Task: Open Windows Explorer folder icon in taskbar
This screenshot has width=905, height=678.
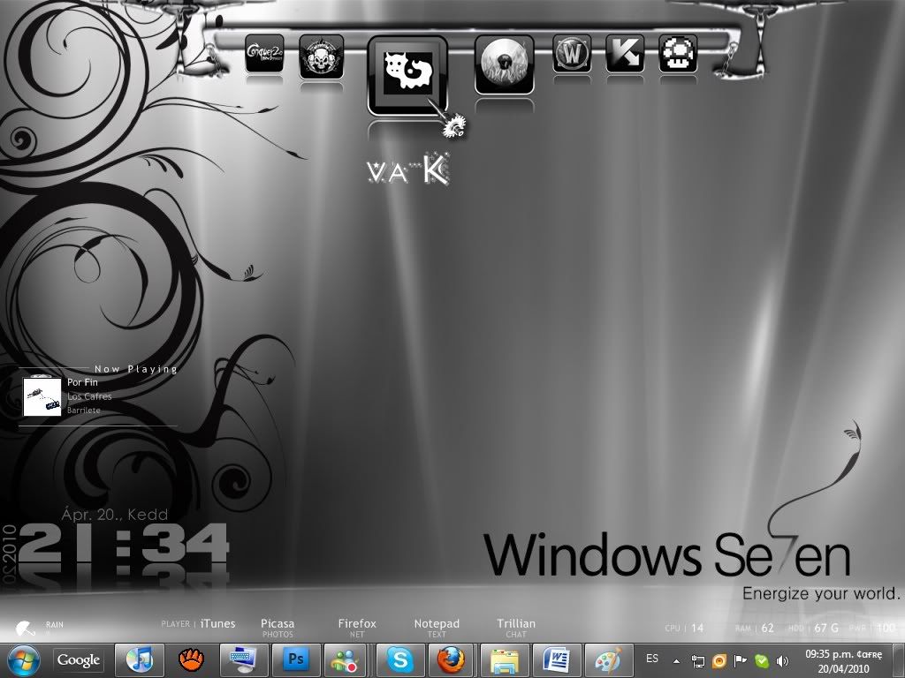Action: [505, 660]
